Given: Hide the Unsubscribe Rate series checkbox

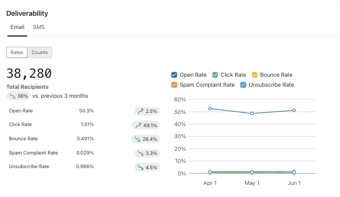Looking at the screenshot, I should 243,85.
